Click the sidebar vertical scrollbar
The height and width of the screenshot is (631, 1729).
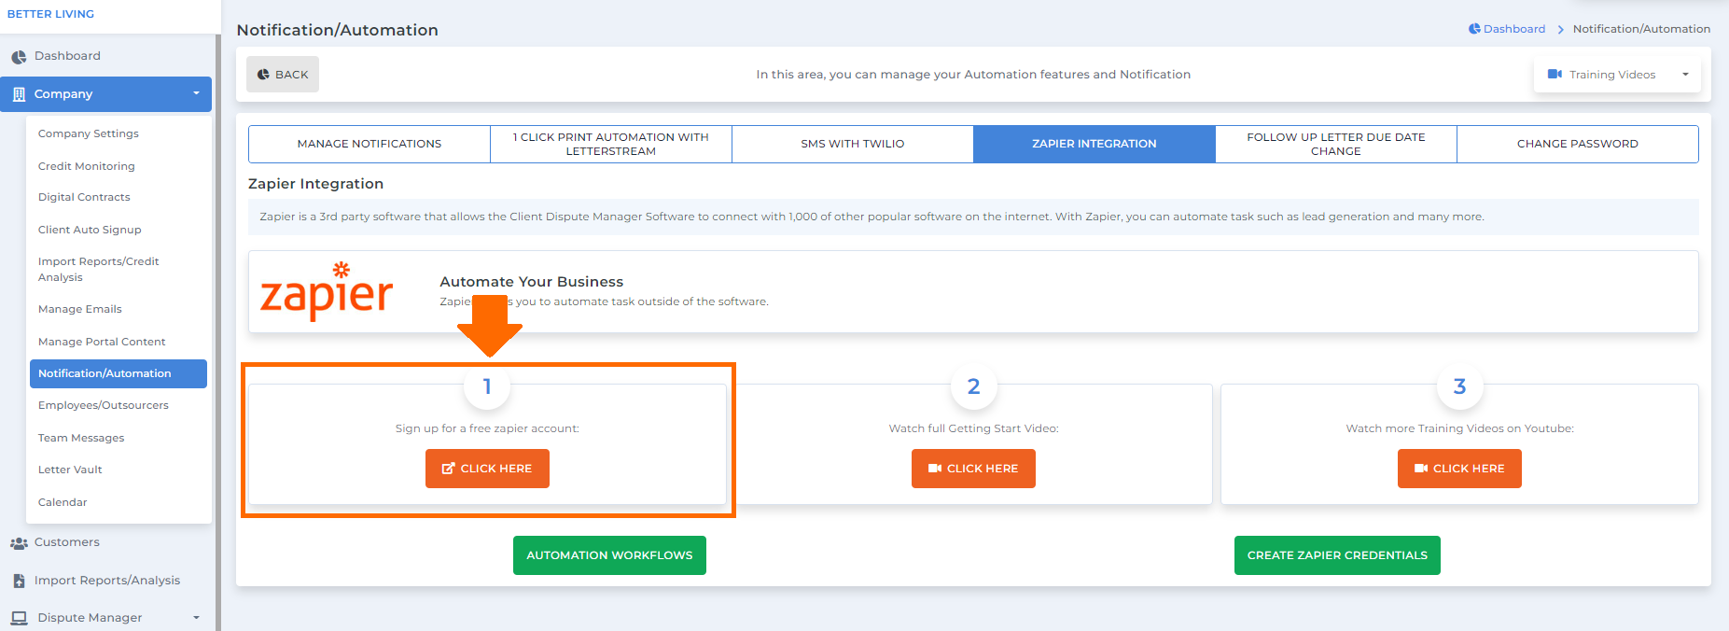pos(218,332)
